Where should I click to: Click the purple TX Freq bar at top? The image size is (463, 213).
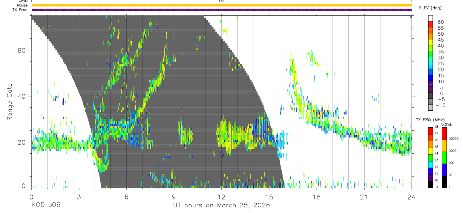221,10
